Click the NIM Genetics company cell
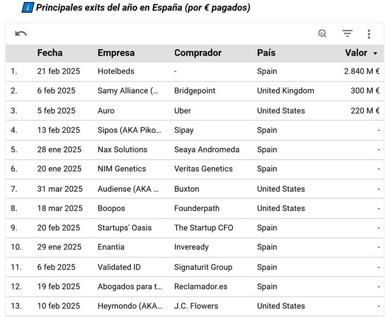Viewport: 387px width, 317px height. click(122, 169)
